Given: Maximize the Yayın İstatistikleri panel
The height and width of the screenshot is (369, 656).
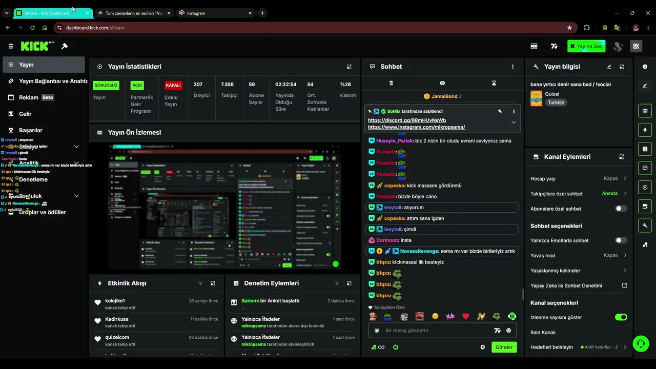Looking at the screenshot, I should click(349, 67).
